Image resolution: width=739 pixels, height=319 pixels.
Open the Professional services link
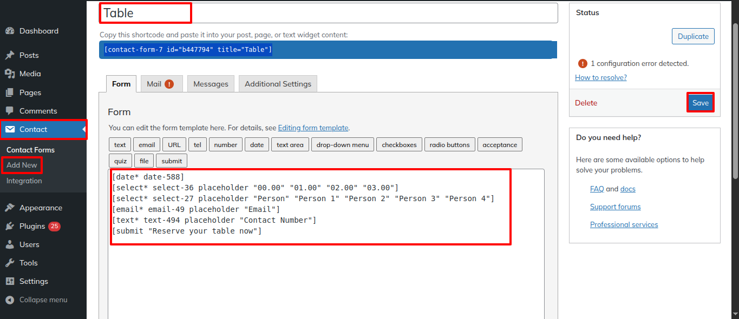(624, 224)
